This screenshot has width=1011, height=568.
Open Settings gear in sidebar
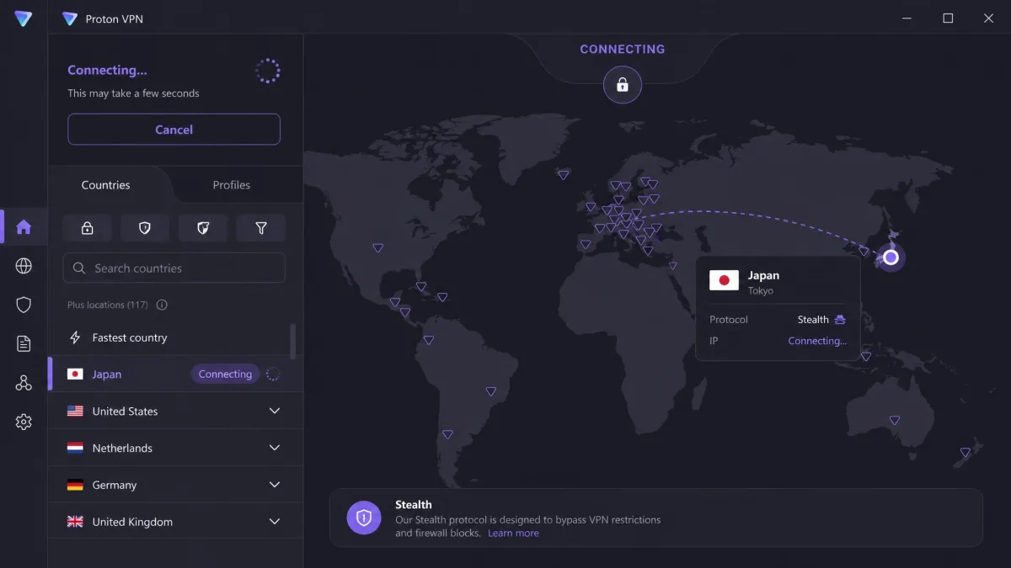pyautogui.click(x=24, y=422)
